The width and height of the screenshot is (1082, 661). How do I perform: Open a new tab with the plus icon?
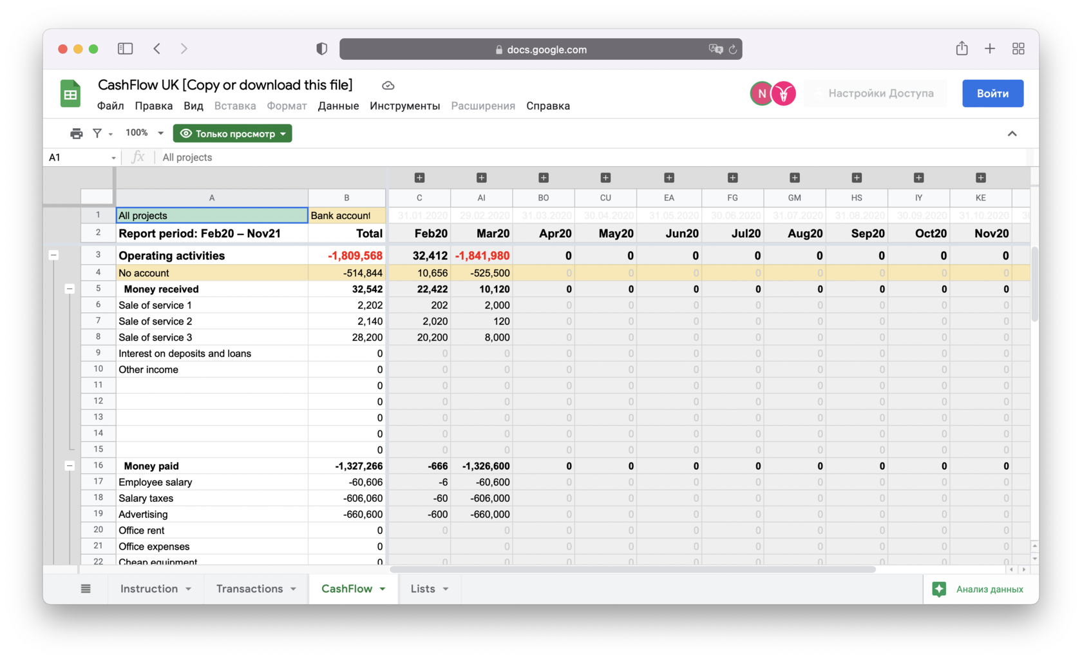[x=990, y=49]
